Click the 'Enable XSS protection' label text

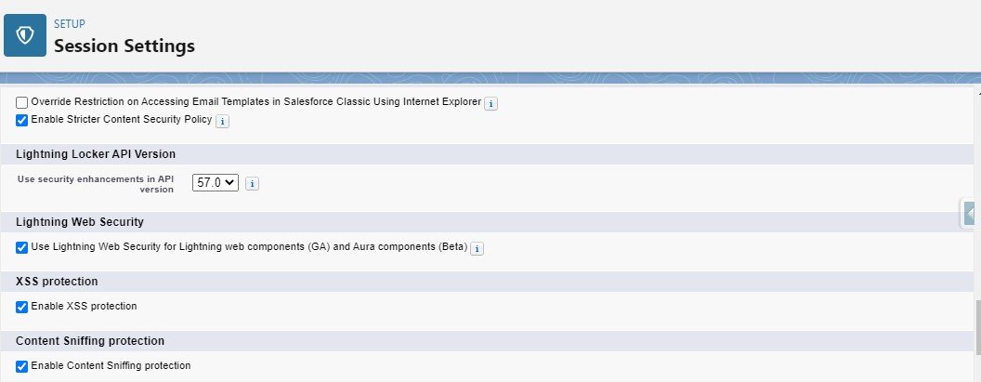coord(84,307)
